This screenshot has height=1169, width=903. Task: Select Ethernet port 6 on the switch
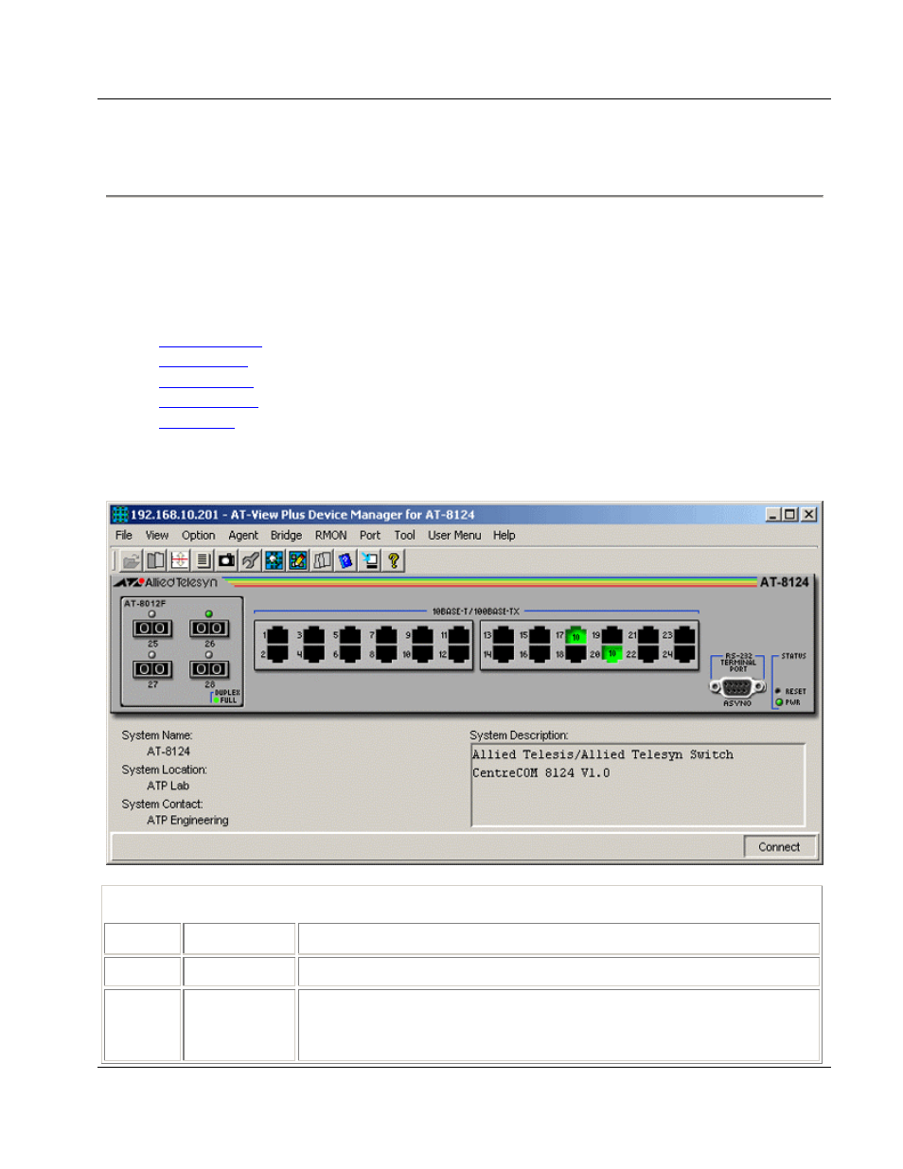click(349, 653)
